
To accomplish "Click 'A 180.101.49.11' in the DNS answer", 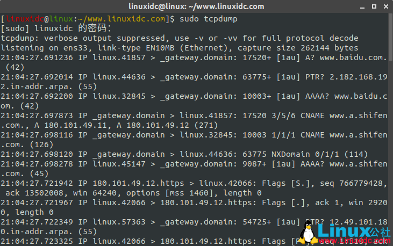I will click(70, 125).
